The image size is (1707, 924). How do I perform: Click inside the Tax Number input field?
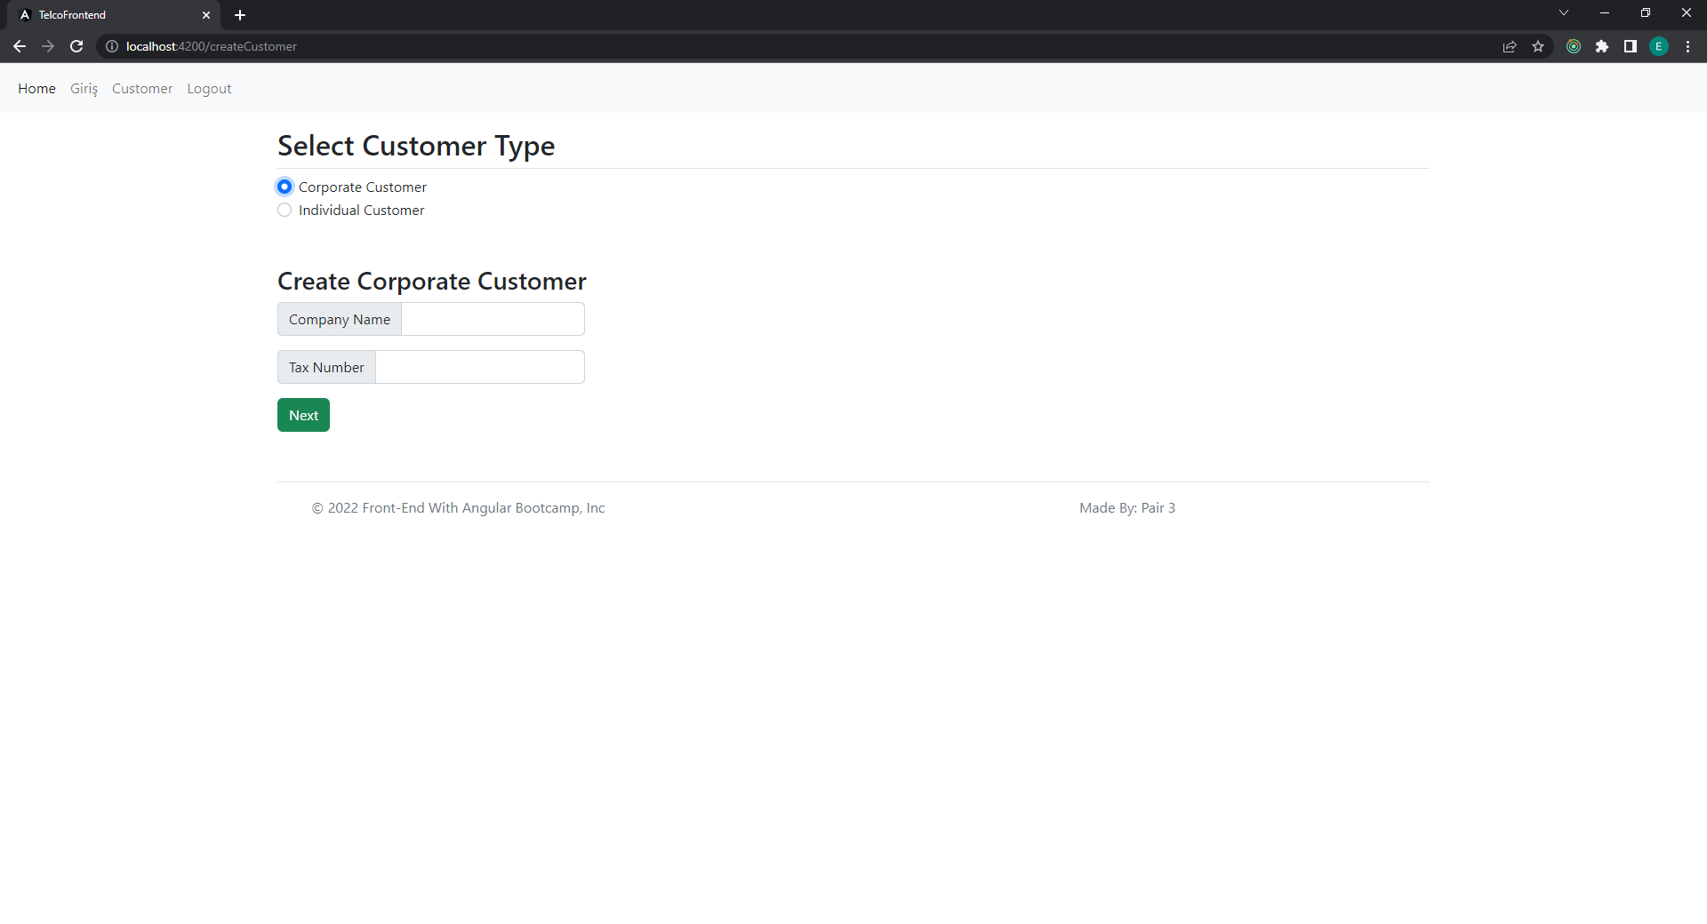point(479,366)
